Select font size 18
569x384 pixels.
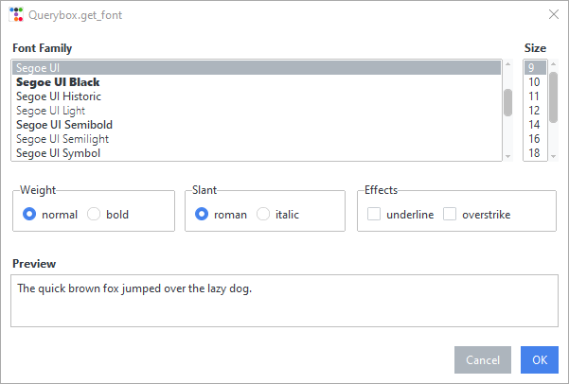535,153
